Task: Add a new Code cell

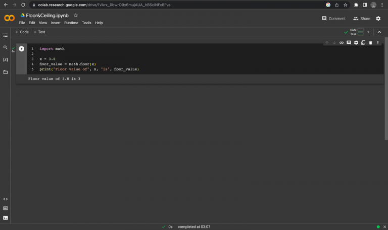Action: pos(22,32)
